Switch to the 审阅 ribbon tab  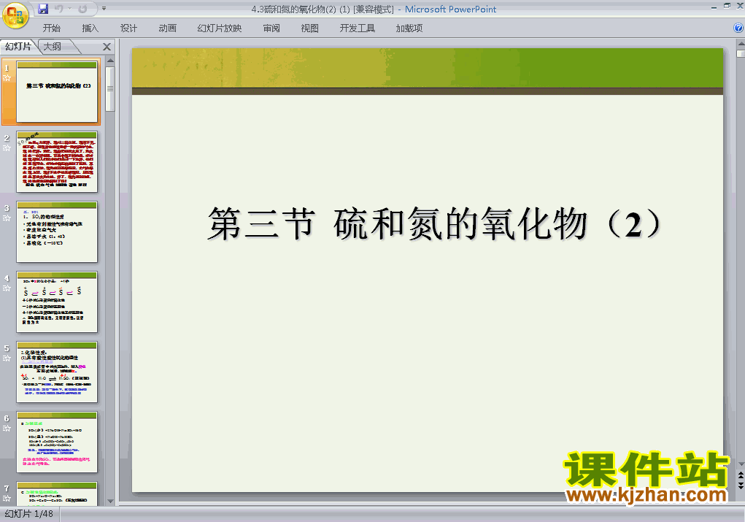[x=271, y=28]
